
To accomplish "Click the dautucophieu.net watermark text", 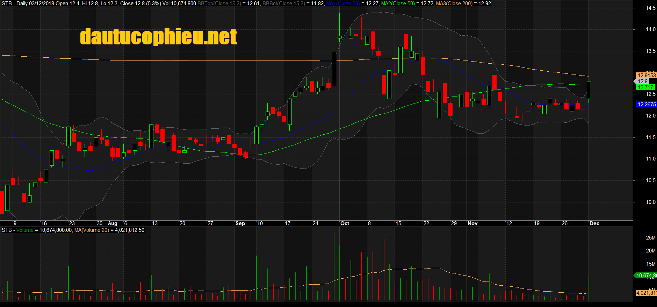I will tap(158, 37).
